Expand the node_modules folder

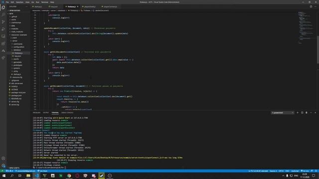(x=17, y=32)
